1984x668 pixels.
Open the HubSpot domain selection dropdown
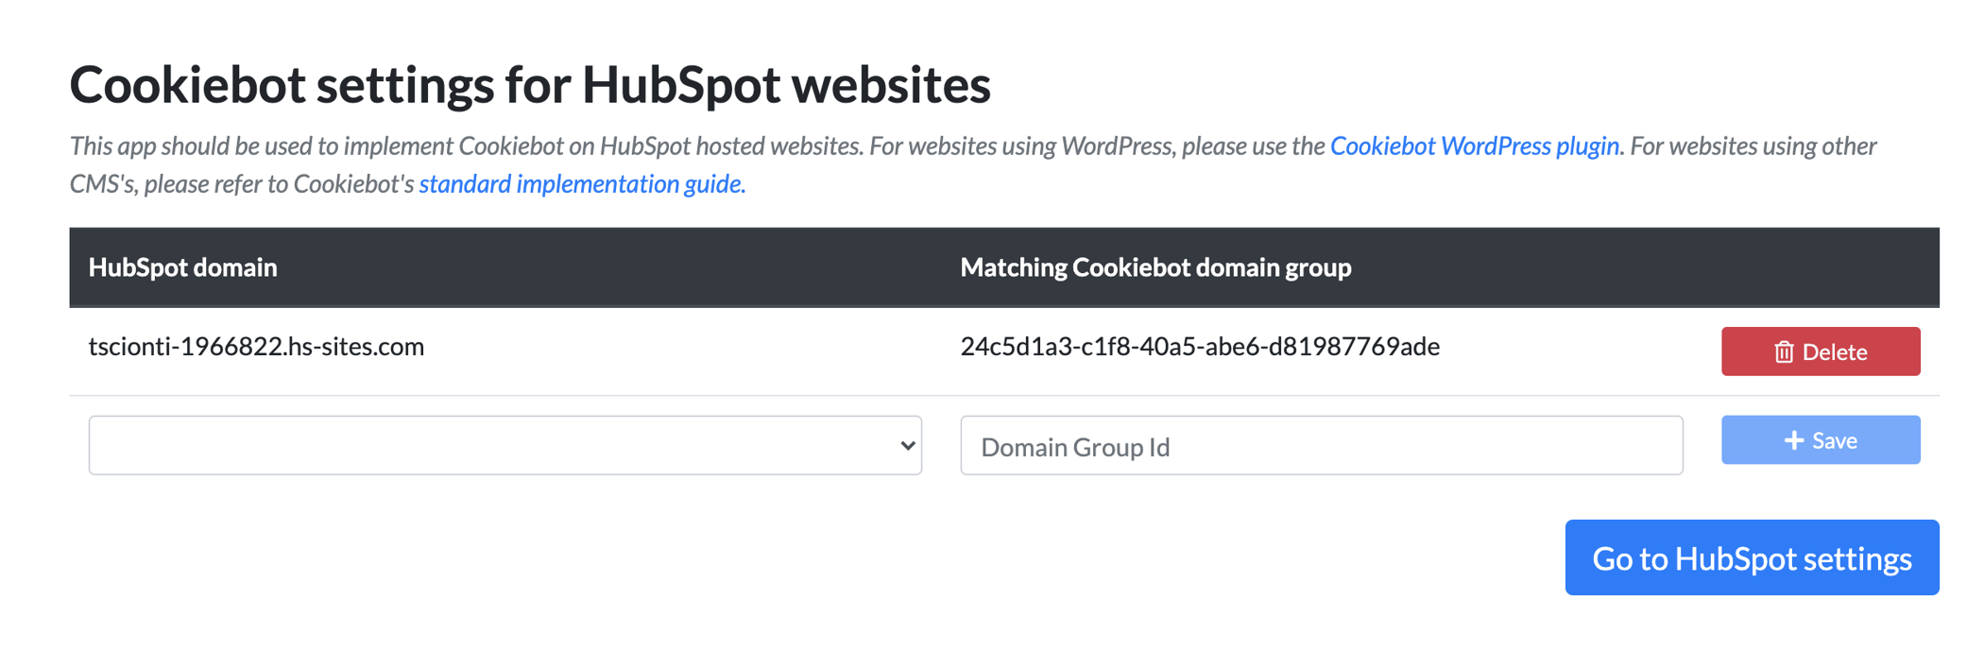click(505, 444)
